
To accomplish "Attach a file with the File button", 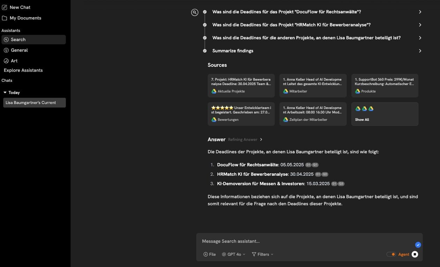I will [x=209, y=254].
